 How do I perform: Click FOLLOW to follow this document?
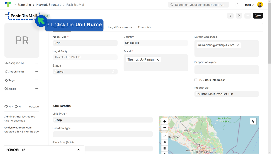click(x=34, y=107)
